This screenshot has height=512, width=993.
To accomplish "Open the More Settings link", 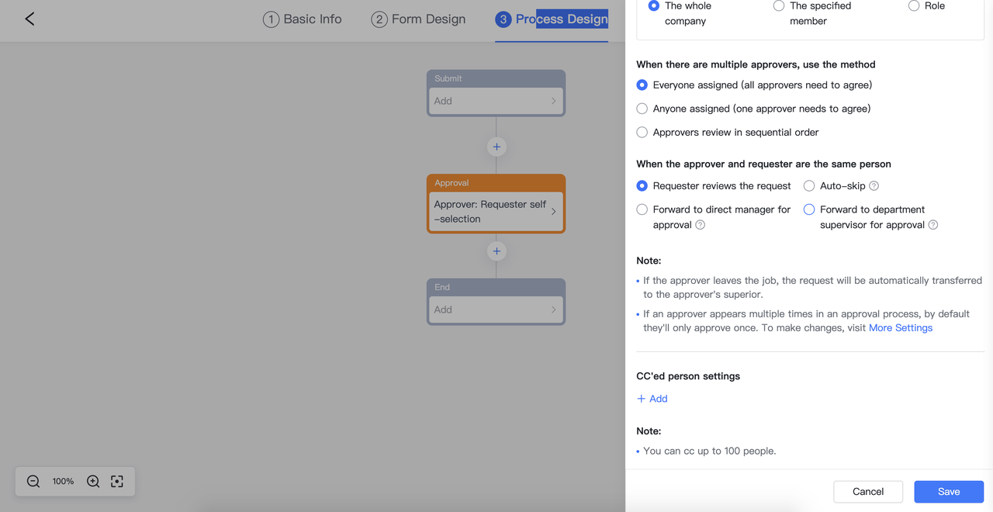I will point(900,328).
